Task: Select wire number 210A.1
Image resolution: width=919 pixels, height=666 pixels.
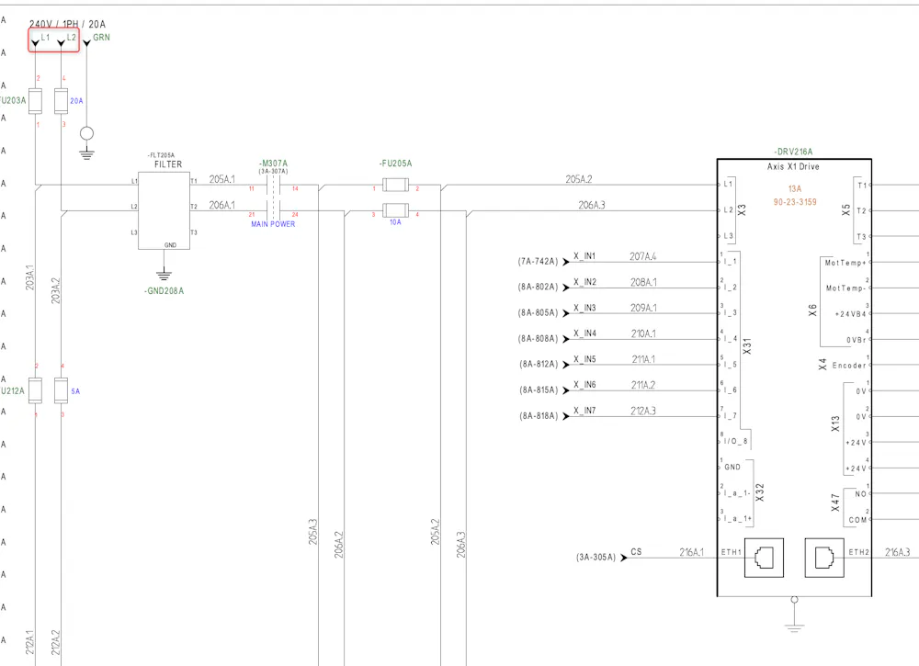Action: (x=643, y=333)
